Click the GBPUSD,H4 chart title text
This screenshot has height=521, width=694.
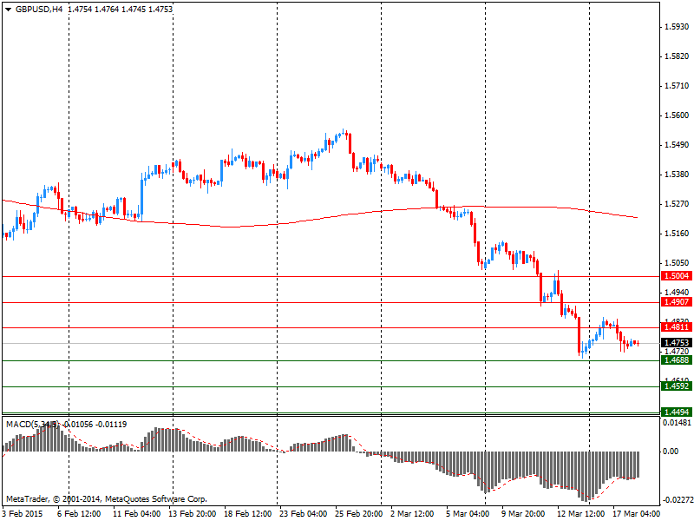(39, 10)
